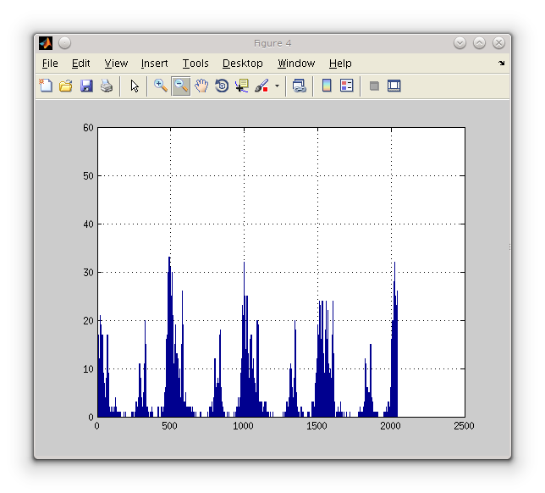
Task: Activate the Pan hand tool
Action: click(x=201, y=86)
